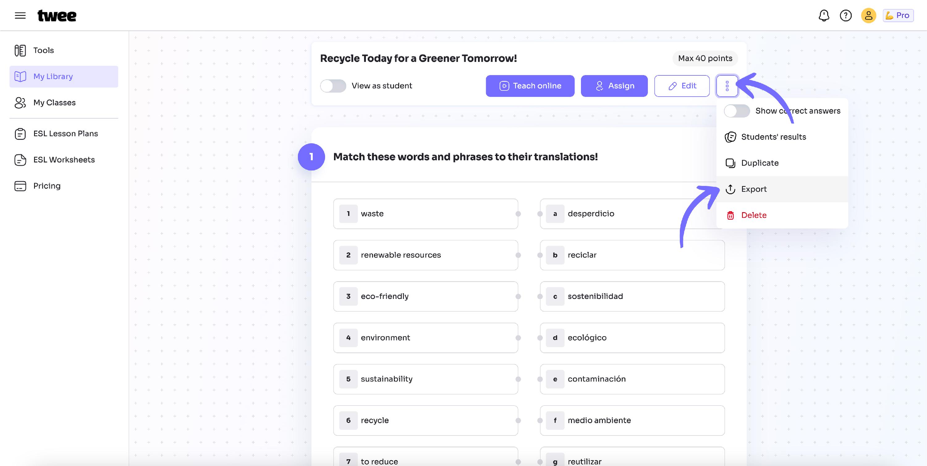Click connector dot beside 'reciclar'
The image size is (927, 466).
540,255
